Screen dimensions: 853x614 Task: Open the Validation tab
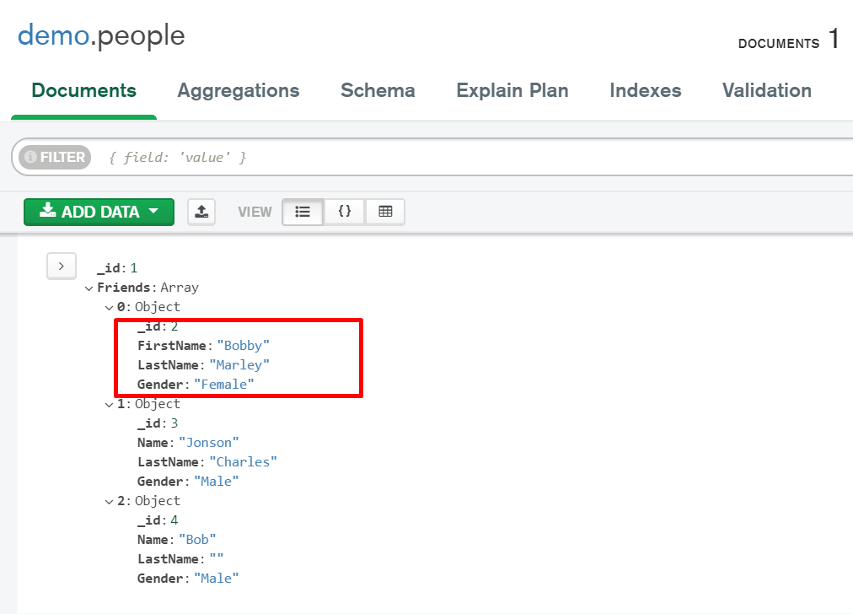point(766,90)
